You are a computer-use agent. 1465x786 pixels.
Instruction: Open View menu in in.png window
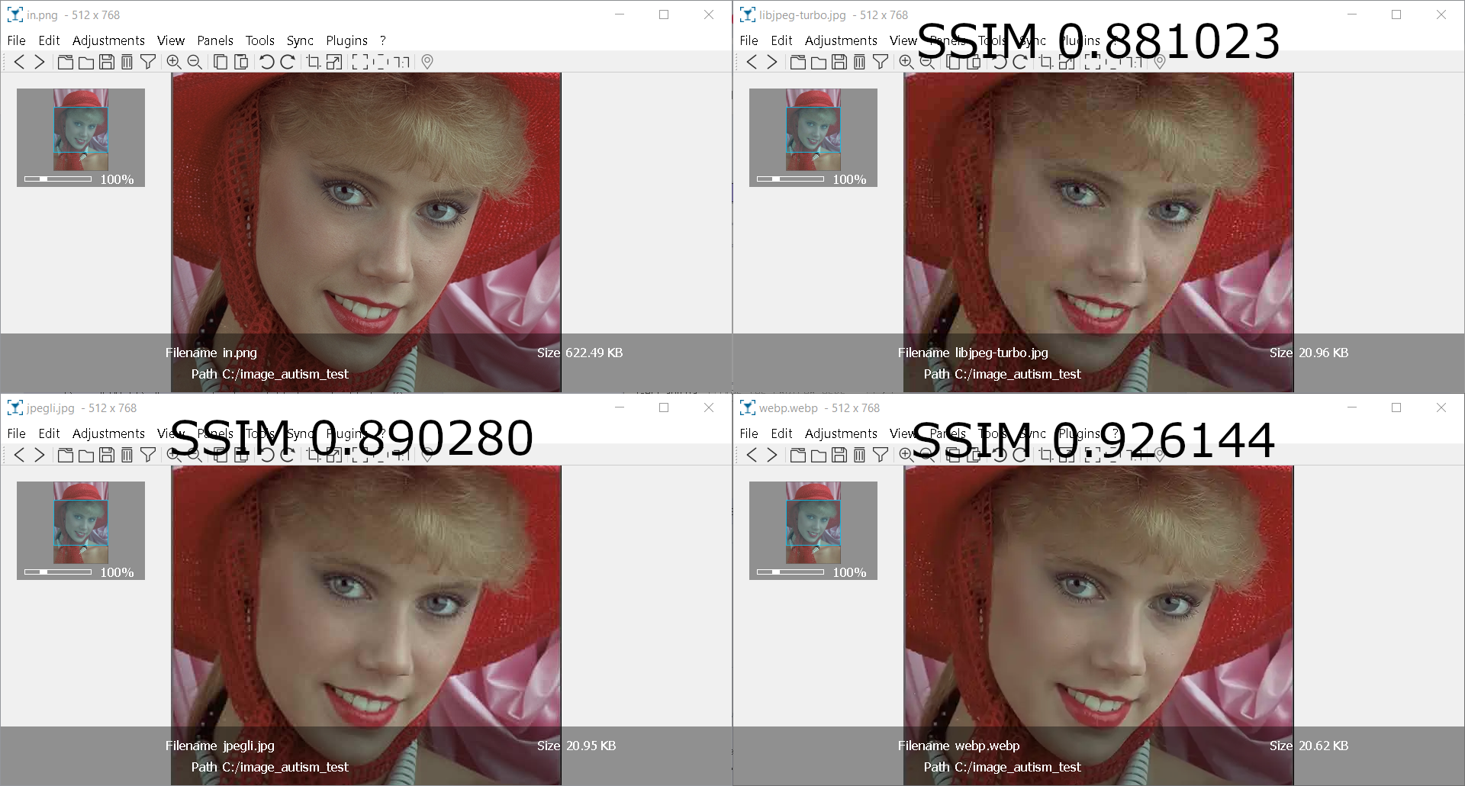tap(171, 40)
